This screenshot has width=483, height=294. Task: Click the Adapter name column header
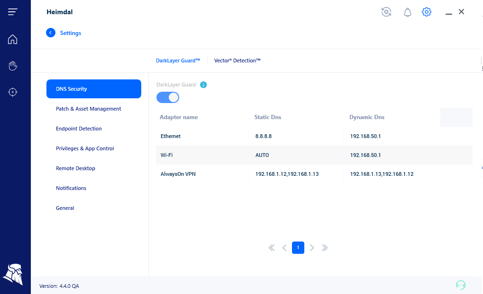click(x=179, y=117)
